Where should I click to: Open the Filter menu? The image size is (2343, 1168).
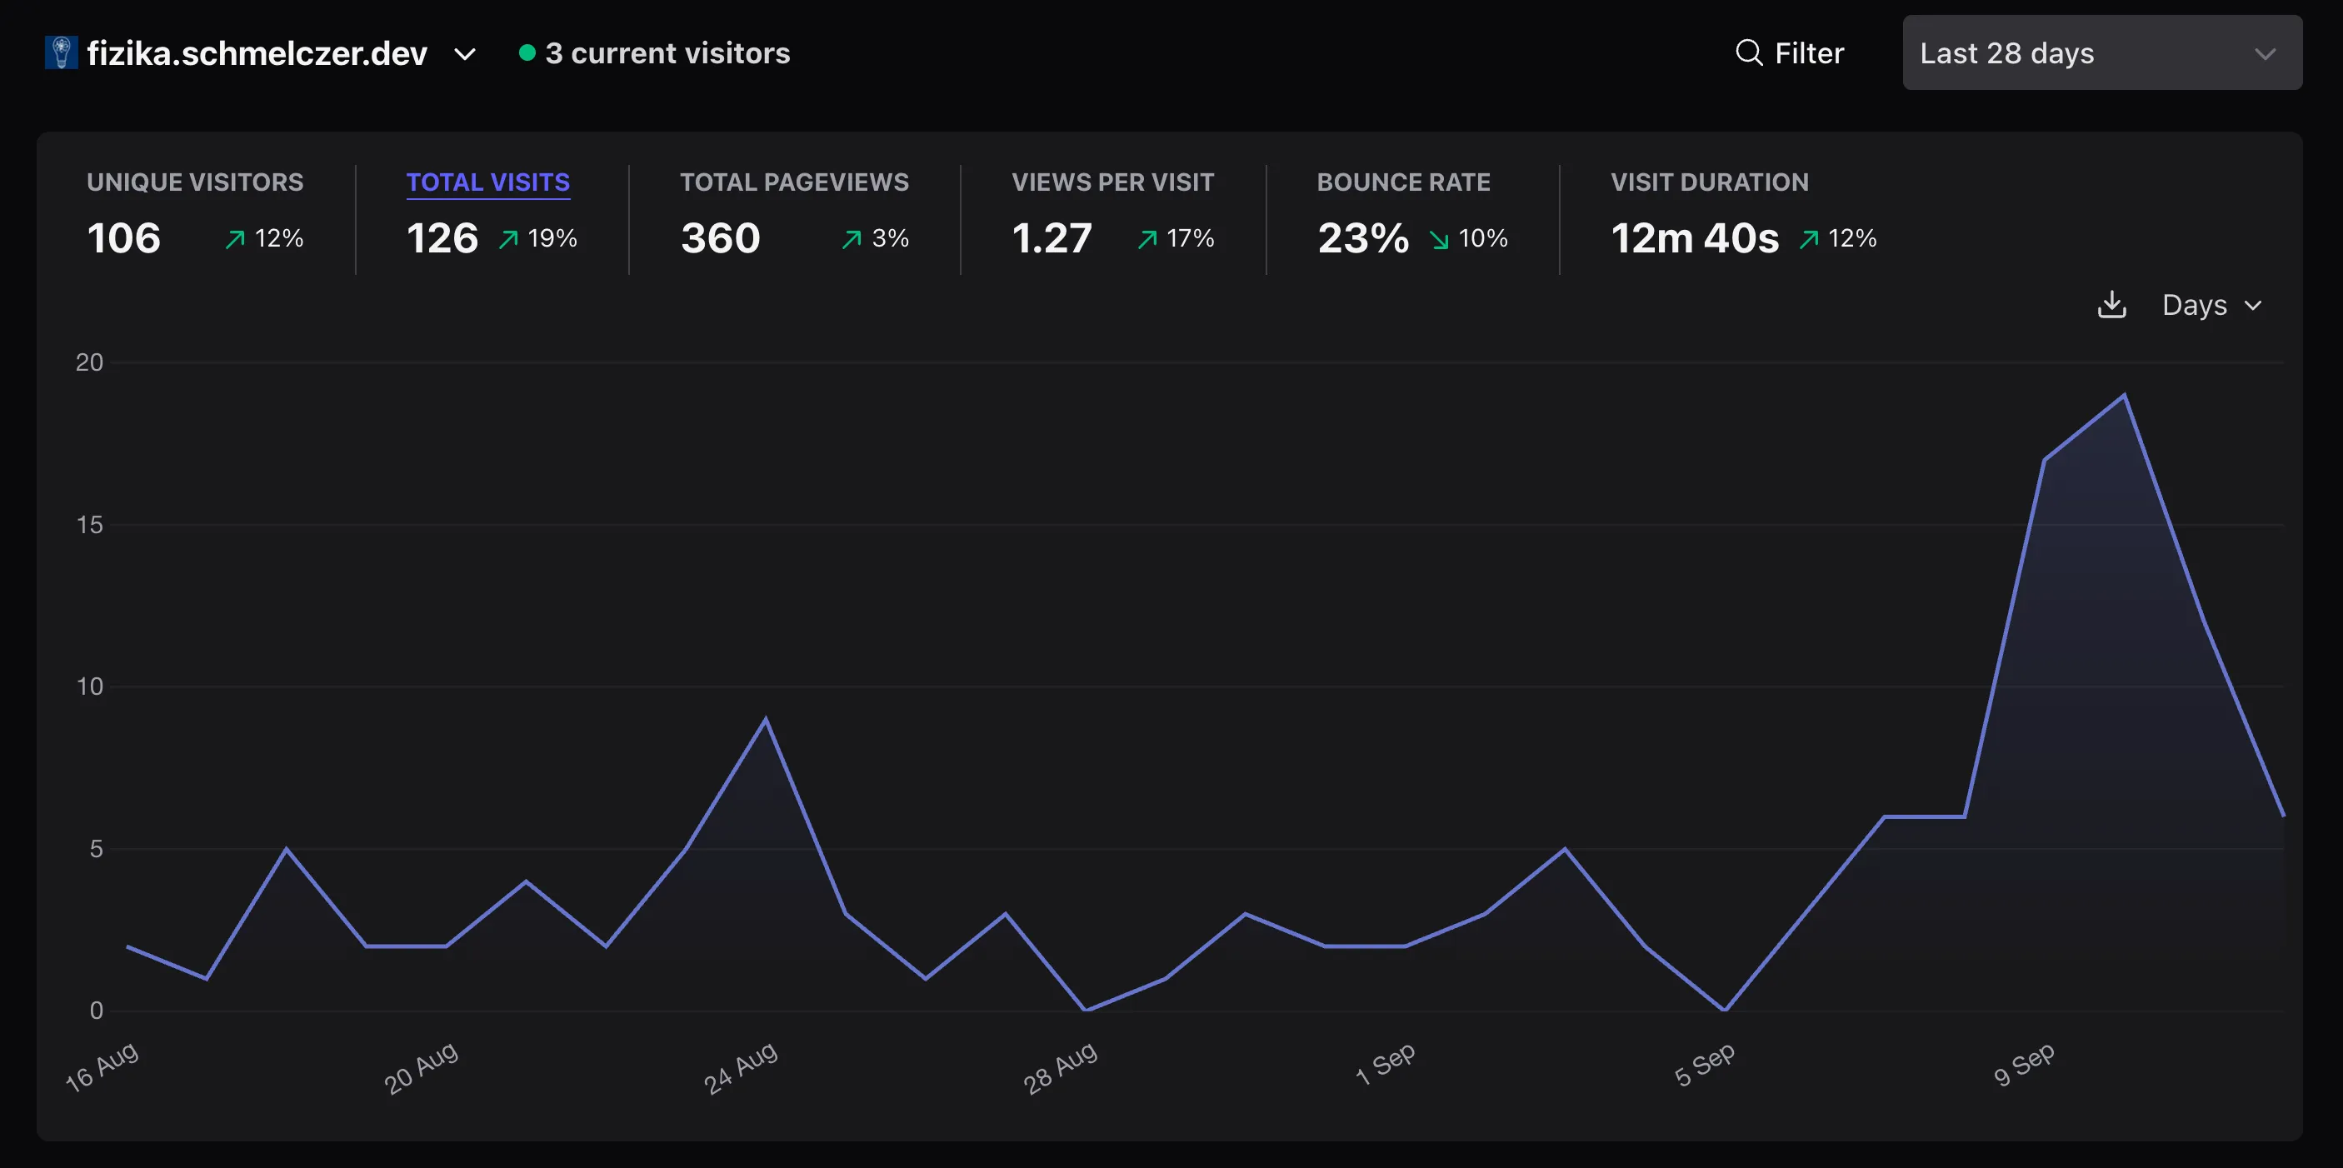point(1789,52)
